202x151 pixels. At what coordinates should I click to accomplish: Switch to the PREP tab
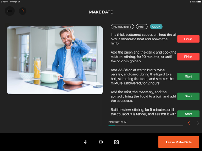[142, 27]
